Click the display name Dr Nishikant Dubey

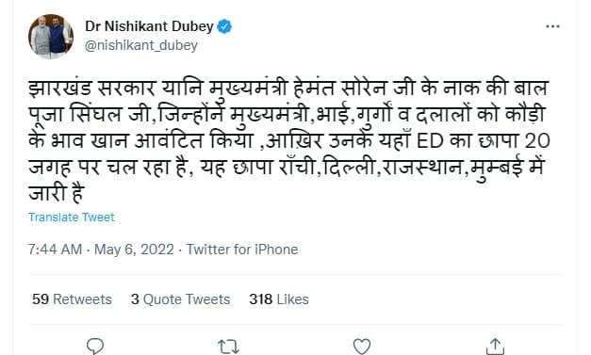coord(149,26)
